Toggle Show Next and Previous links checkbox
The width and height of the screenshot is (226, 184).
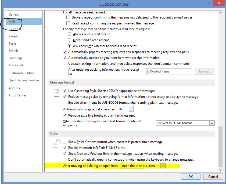coord(65,154)
